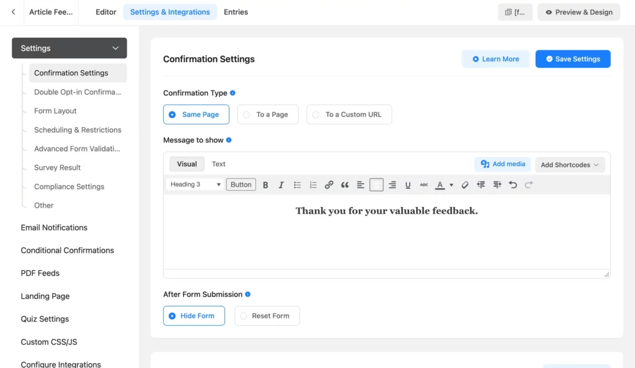This screenshot has width=635, height=368.
Task: Open Advanced Form Validation settings
Action: pos(77,149)
